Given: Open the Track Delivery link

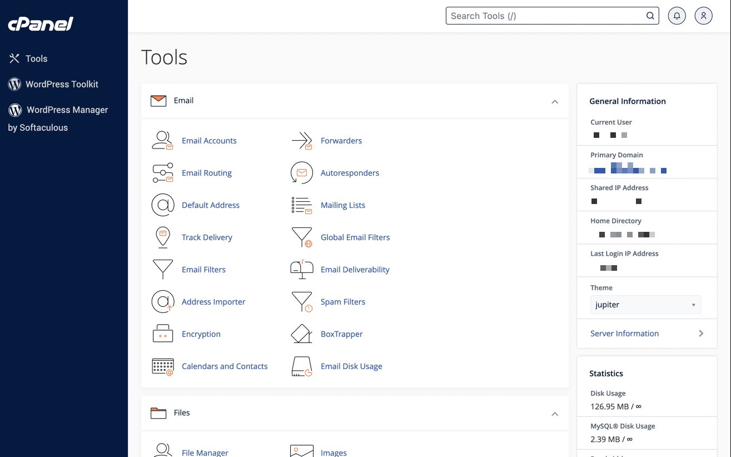Looking at the screenshot, I should [207, 237].
